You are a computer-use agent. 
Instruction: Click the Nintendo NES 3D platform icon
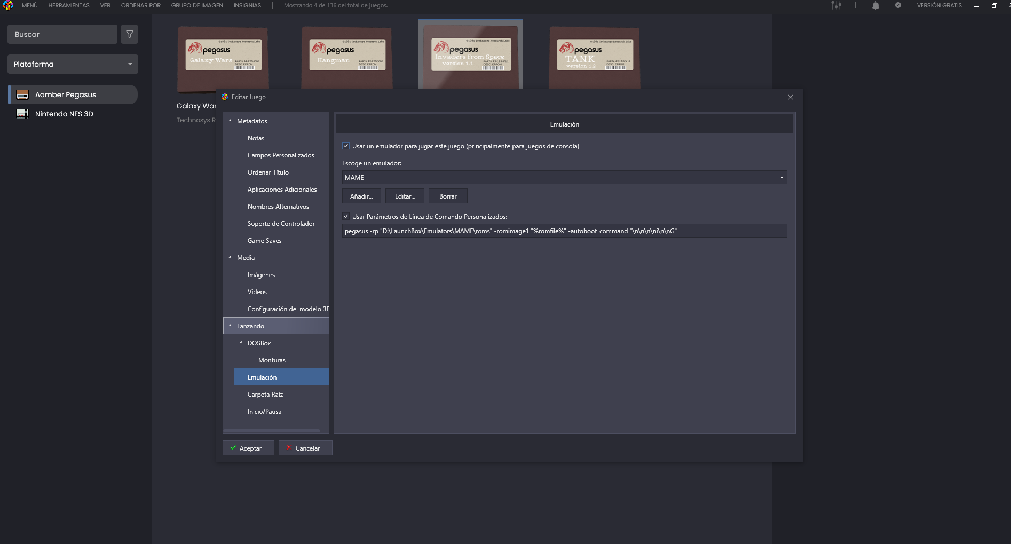click(22, 114)
